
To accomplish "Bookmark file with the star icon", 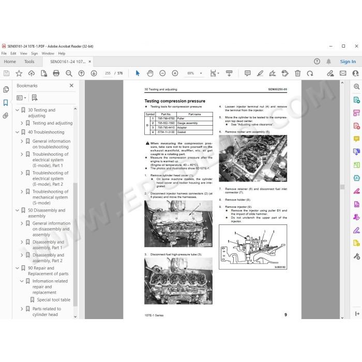I will pyautogui.click(x=19, y=73).
